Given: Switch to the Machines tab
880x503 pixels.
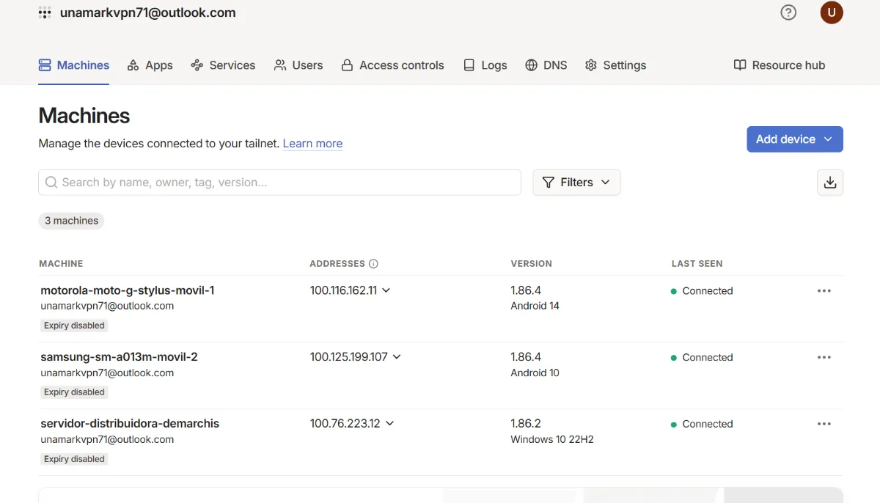Looking at the screenshot, I should coord(74,65).
